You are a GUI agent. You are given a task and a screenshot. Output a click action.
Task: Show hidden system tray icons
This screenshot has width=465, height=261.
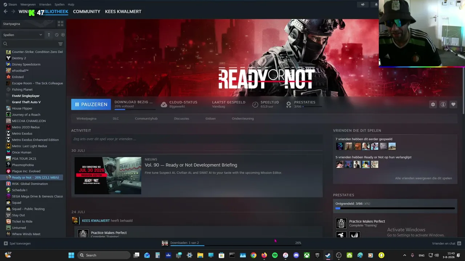[x=404, y=255]
